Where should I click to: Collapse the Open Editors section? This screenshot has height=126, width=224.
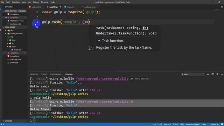point(14,11)
